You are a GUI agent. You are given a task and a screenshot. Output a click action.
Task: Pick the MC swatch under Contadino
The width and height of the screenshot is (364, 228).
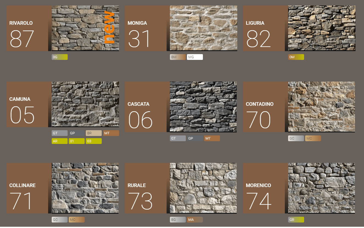(x=313, y=138)
